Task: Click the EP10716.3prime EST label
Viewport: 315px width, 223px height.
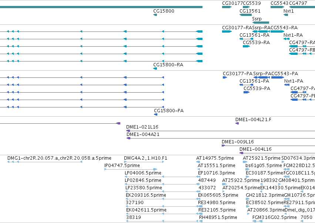Action: point(217,173)
